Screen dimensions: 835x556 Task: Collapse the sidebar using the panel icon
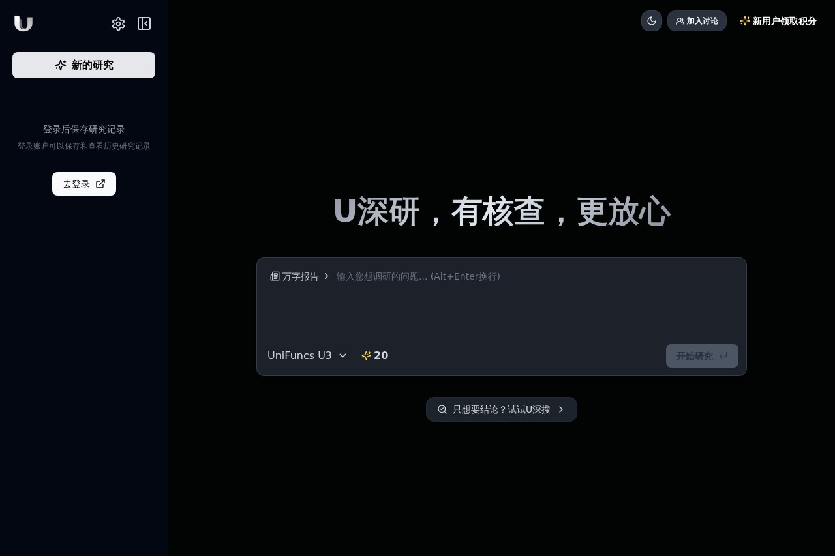pyautogui.click(x=144, y=23)
